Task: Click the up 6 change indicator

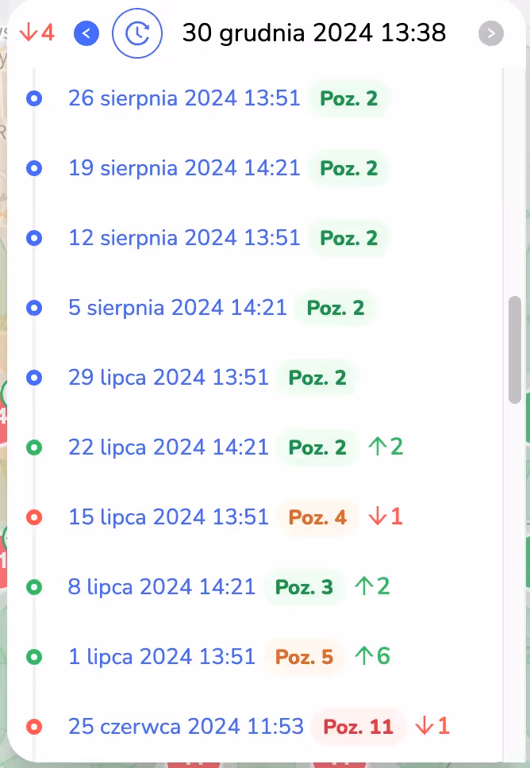Action: coord(373,656)
